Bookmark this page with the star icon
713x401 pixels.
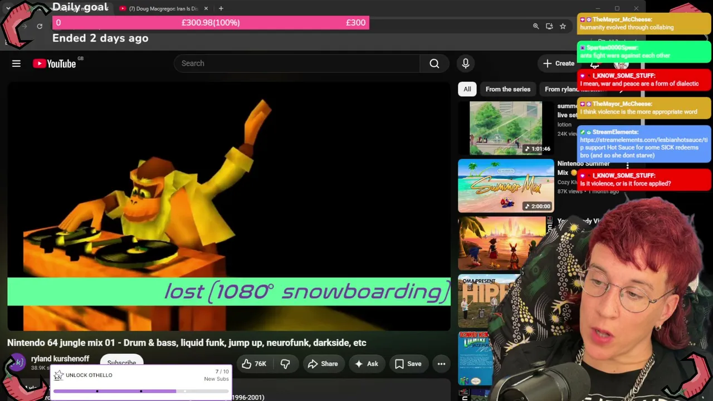(563, 26)
